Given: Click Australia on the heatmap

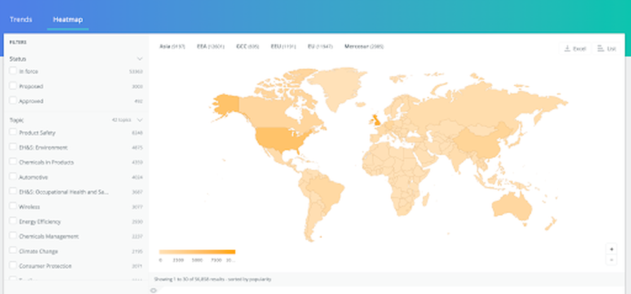Looking at the screenshot, I should click(x=513, y=206).
